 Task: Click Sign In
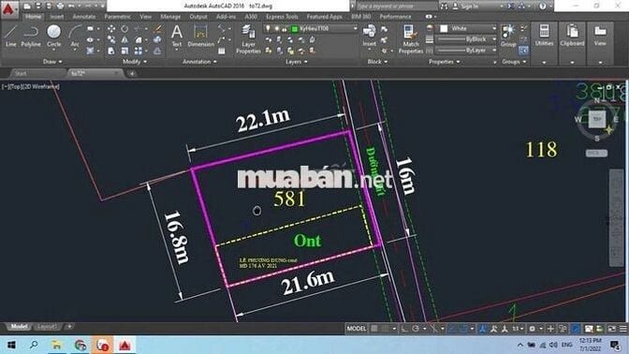click(x=469, y=6)
